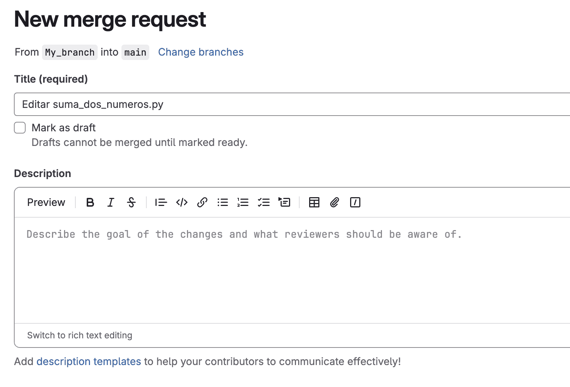The height and width of the screenshot is (387, 570).
Task: Open Change branches
Action: click(200, 52)
